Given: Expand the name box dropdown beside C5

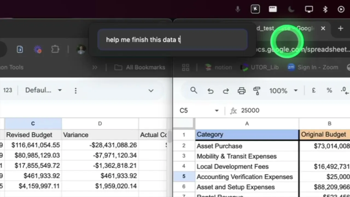Looking at the screenshot, I should (x=217, y=111).
